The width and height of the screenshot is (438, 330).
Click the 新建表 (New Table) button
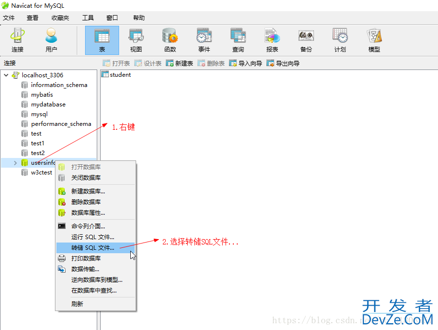(x=179, y=63)
